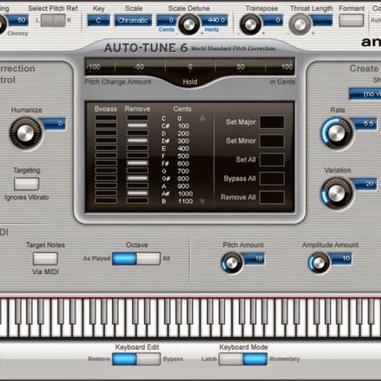Toggle Bypass for note C#

106,125
